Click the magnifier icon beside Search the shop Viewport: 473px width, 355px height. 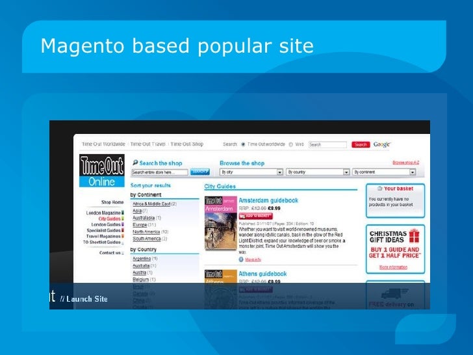coord(135,163)
